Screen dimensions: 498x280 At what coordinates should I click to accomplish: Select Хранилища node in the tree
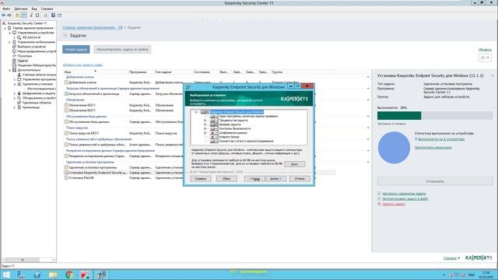(31, 107)
